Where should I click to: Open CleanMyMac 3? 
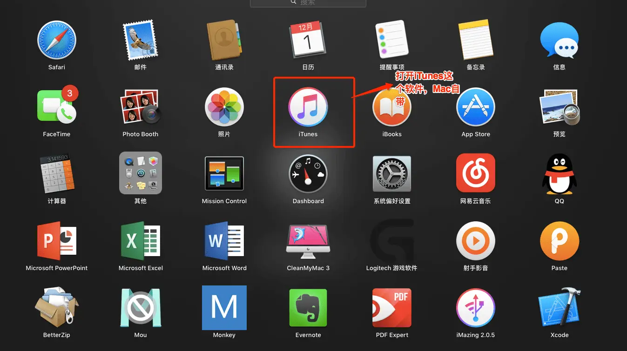308,242
